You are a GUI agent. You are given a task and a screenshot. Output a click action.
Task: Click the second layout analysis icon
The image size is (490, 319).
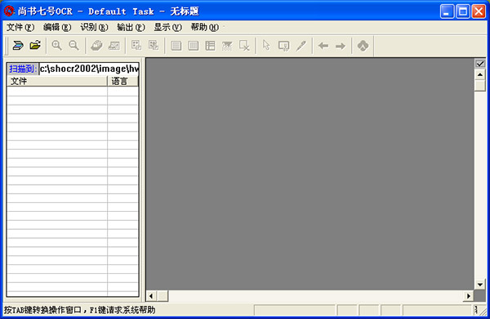(x=154, y=46)
